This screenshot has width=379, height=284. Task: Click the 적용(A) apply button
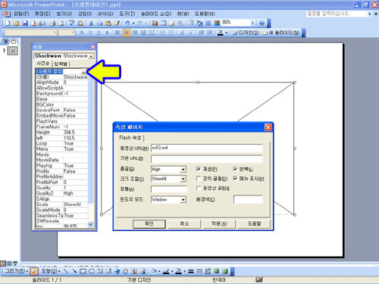[219, 224]
